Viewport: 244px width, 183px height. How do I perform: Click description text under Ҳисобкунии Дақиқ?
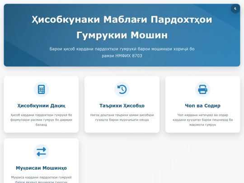42,120
